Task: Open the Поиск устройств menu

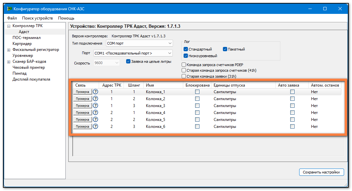Action: tap(37, 18)
